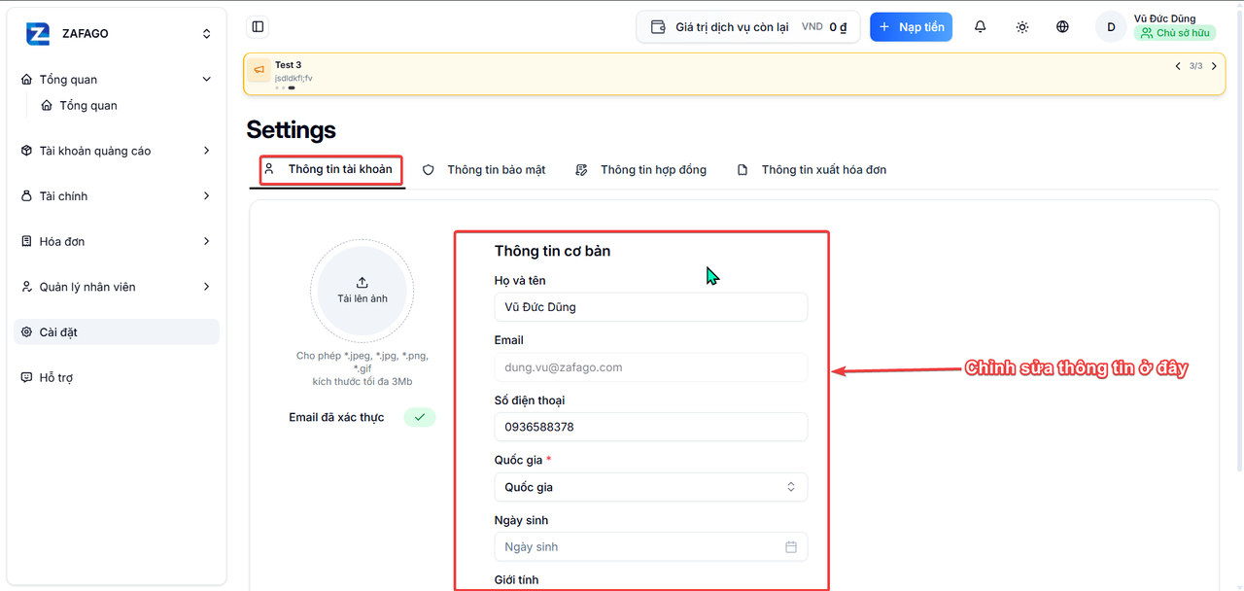The image size is (1244, 591).
Task: Click the balance amount 0 ₫
Action: [x=838, y=27]
